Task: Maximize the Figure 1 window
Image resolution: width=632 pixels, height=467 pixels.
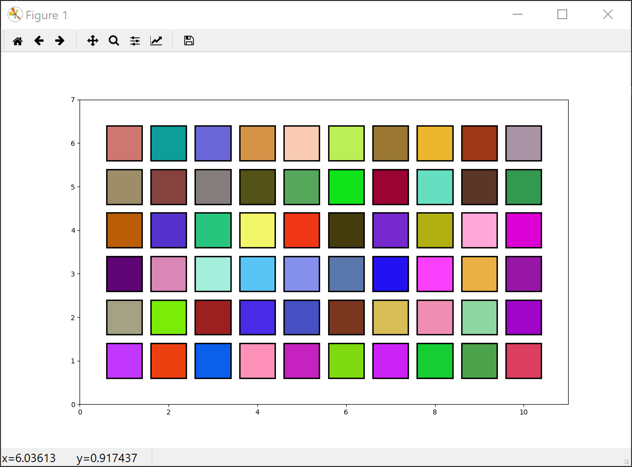Action: pos(562,15)
